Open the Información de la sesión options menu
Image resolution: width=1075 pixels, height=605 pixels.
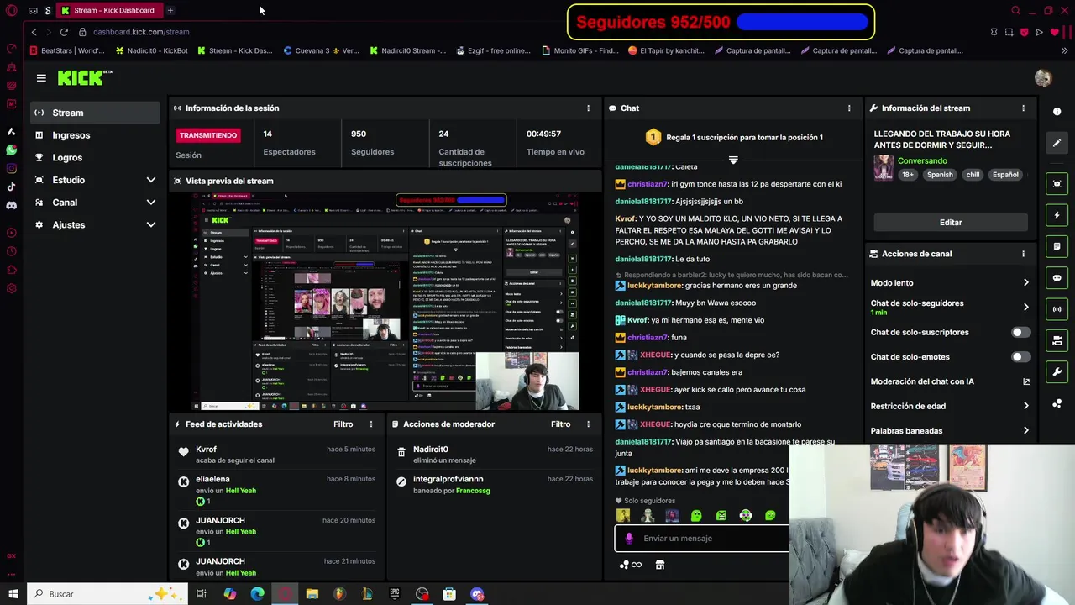588,108
